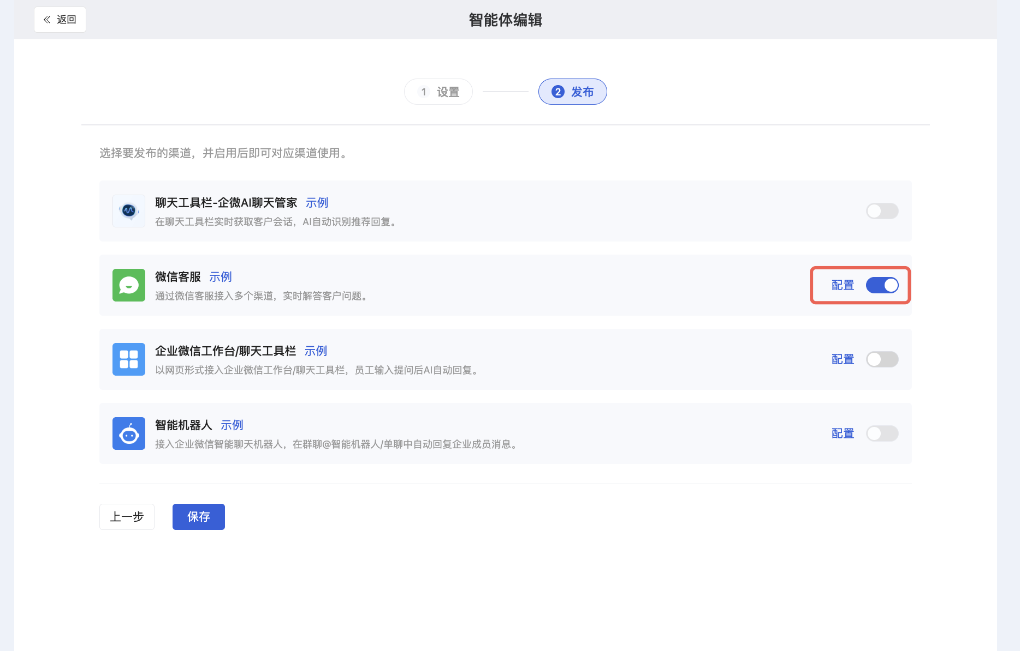Select step 2 发布
This screenshot has width=1020, height=651.
[x=572, y=92]
